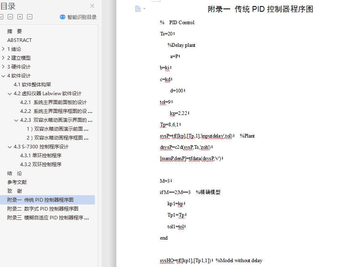Click the minus collapse-all icon in 目录 toolbar
359x267 pixels.
point(29,17)
